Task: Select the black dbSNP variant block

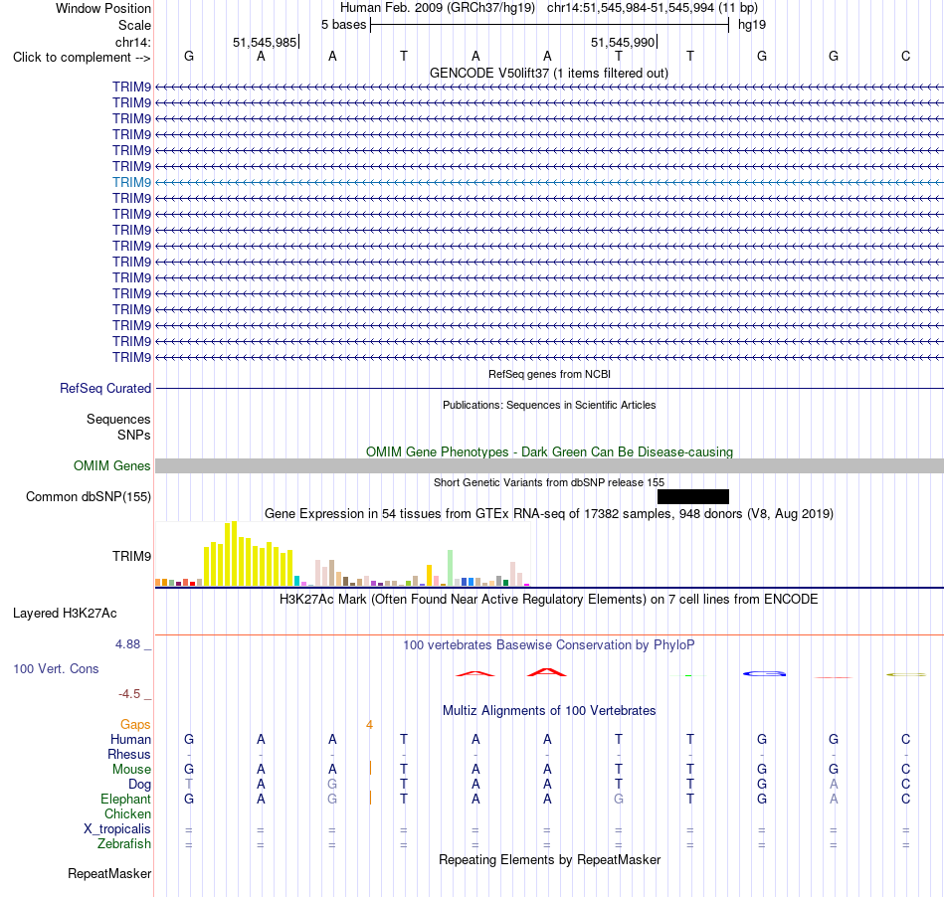Action: [693, 496]
